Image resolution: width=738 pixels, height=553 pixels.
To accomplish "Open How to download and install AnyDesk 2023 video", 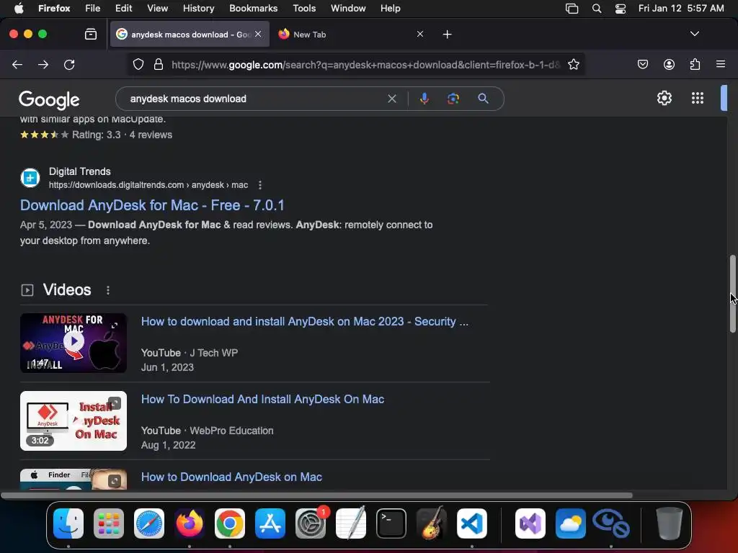I will [305, 322].
